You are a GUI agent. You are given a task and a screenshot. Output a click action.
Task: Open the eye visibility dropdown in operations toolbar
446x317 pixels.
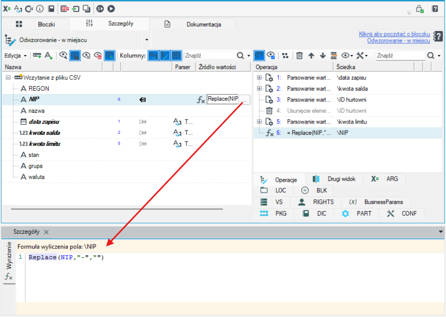[x=347, y=56]
